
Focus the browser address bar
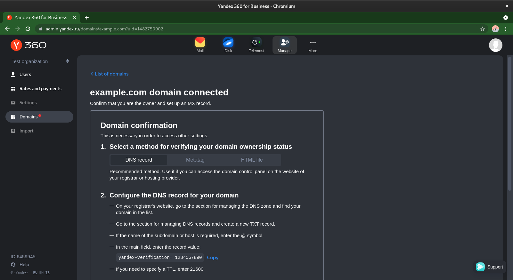(261, 29)
